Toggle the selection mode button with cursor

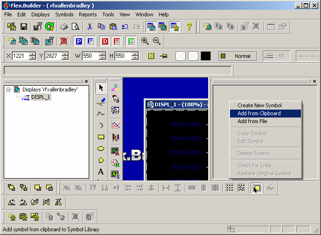coord(256,188)
